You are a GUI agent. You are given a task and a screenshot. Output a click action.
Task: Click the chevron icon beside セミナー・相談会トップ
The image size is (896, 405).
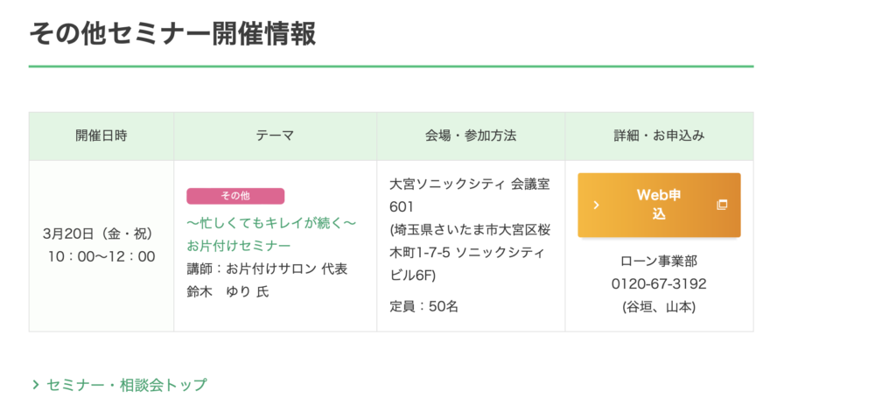[x=36, y=384]
